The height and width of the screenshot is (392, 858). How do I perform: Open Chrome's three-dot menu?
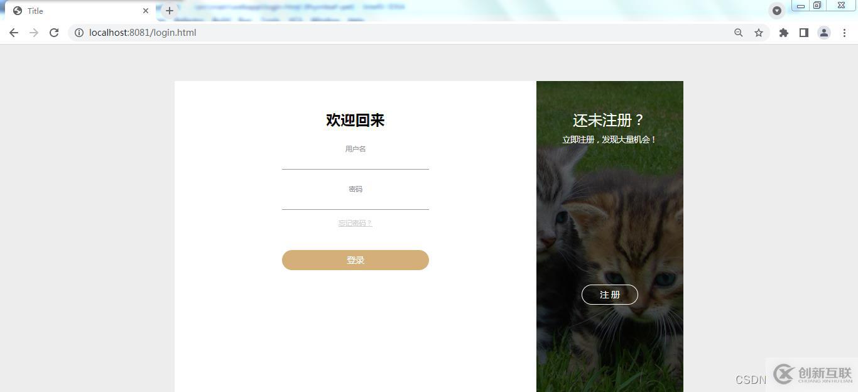click(844, 33)
